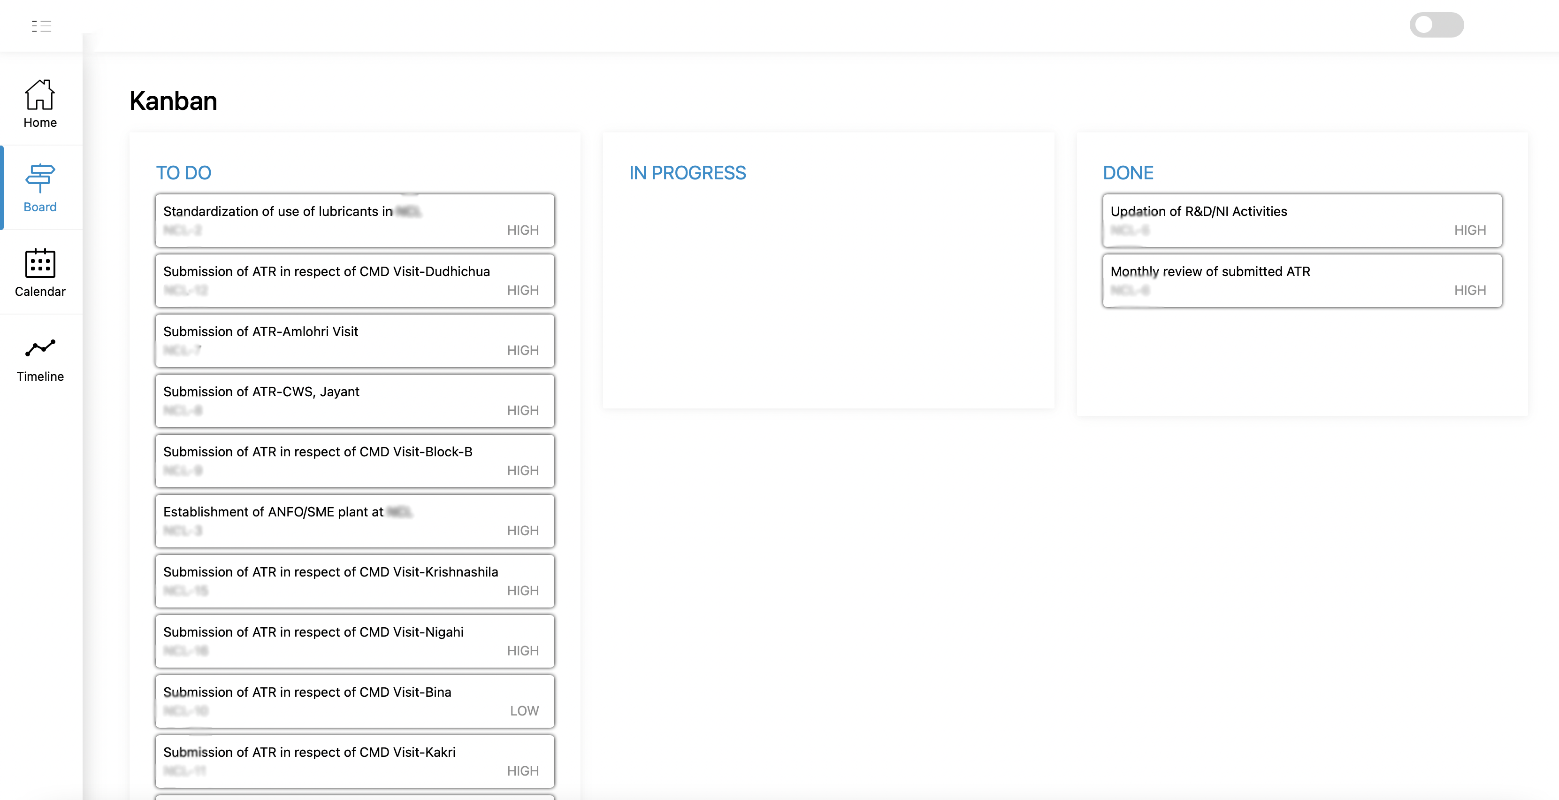Click the Home house icon

point(40,94)
